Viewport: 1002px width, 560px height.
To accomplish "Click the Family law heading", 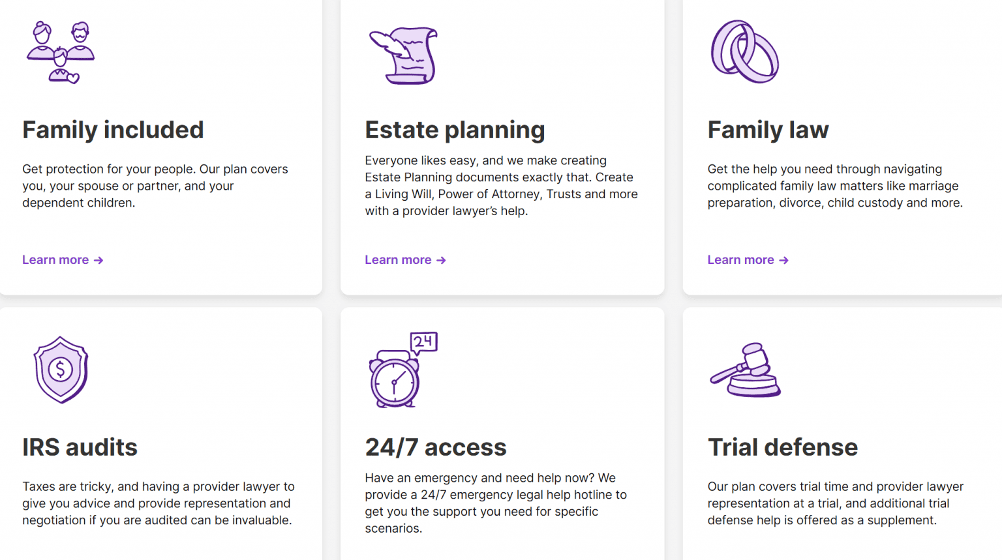I will (768, 130).
